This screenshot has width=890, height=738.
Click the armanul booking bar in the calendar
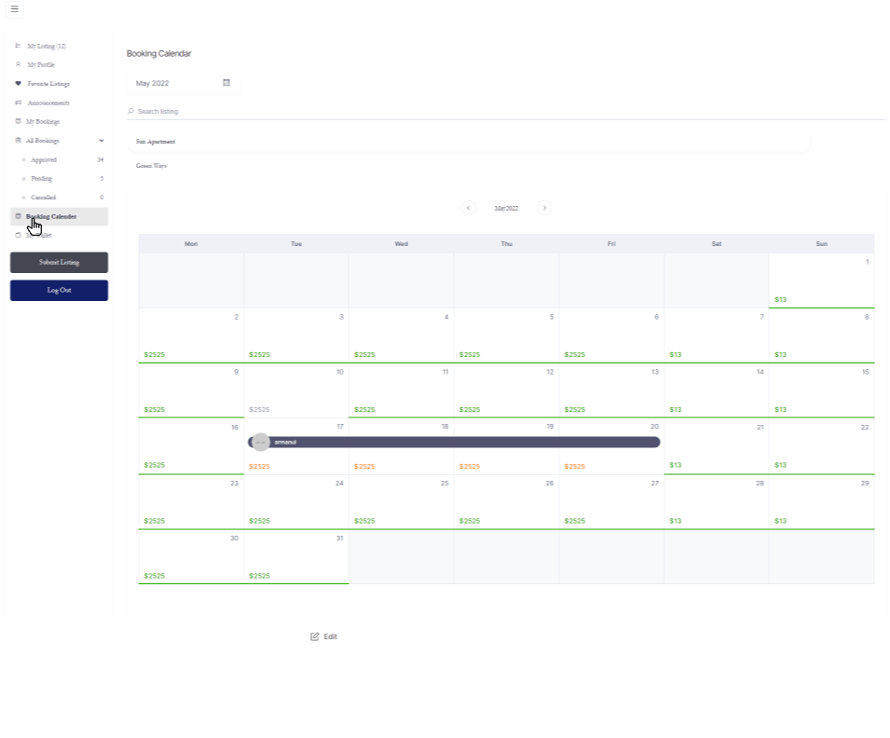pyautogui.click(x=457, y=442)
